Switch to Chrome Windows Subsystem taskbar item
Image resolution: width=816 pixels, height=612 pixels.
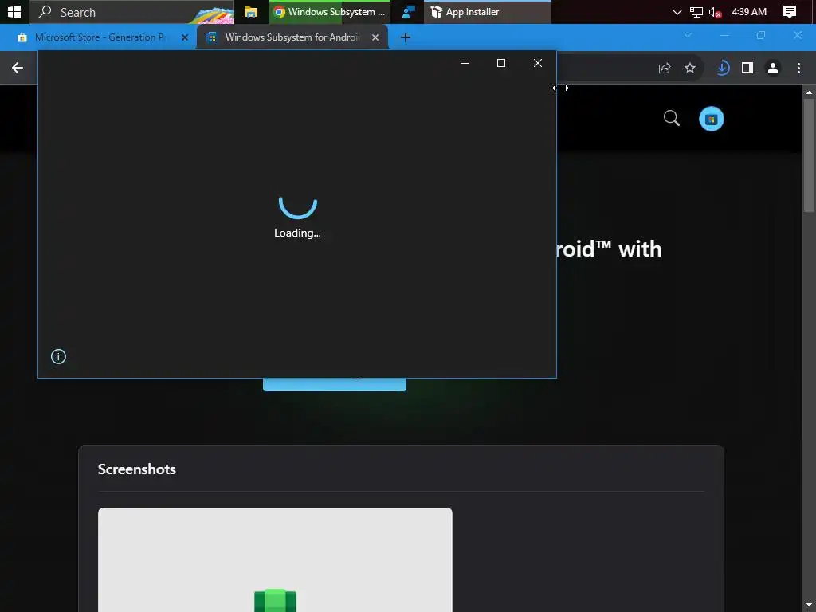point(329,11)
